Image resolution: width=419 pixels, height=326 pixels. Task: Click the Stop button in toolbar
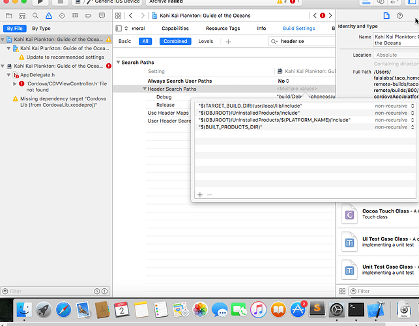(61, 2)
